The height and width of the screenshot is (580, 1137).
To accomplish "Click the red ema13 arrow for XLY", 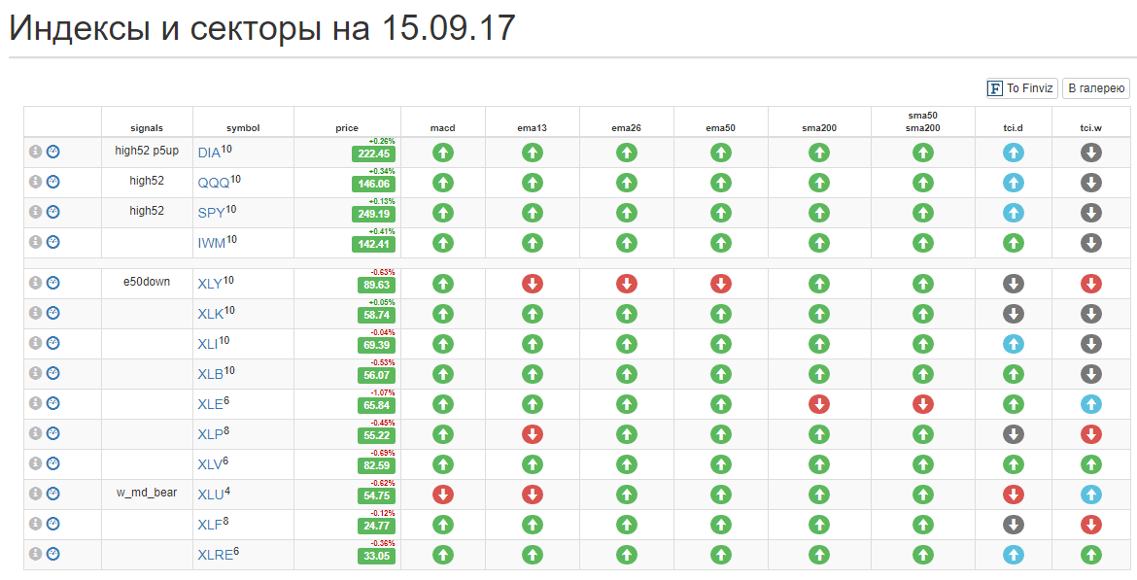I will tap(533, 285).
